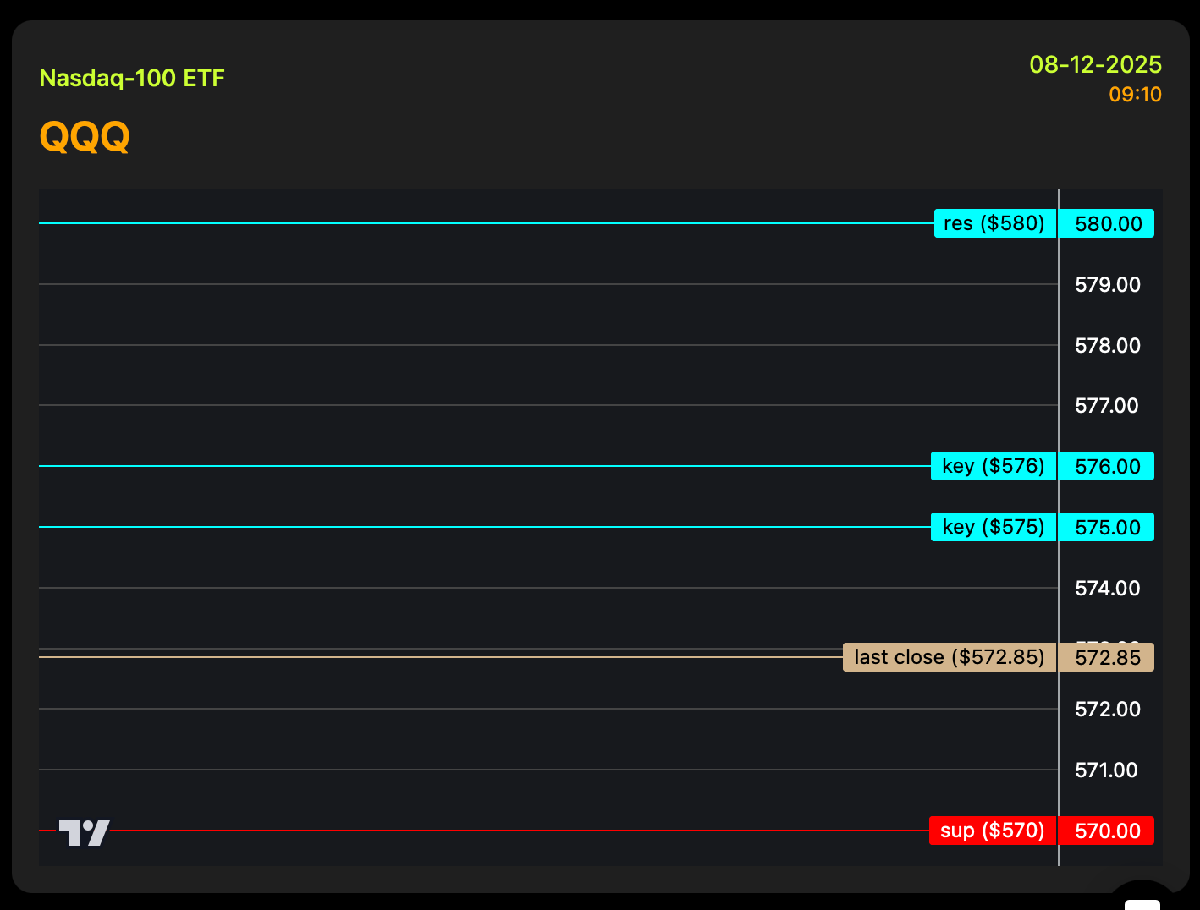Click 579.00 on the price axis

[x=1107, y=285]
